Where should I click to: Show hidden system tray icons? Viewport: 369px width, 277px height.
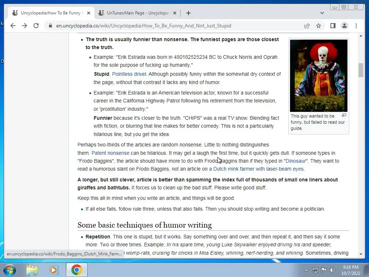[x=306, y=270]
